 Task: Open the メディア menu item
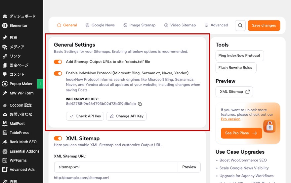pos(21,47)
